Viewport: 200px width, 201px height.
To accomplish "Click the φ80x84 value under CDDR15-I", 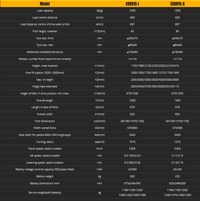I will (132, 45).
